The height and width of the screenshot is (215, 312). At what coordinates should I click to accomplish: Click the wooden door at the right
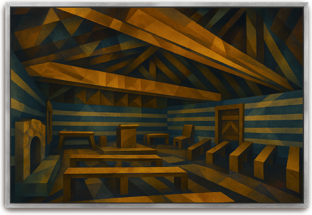(230, 124)
